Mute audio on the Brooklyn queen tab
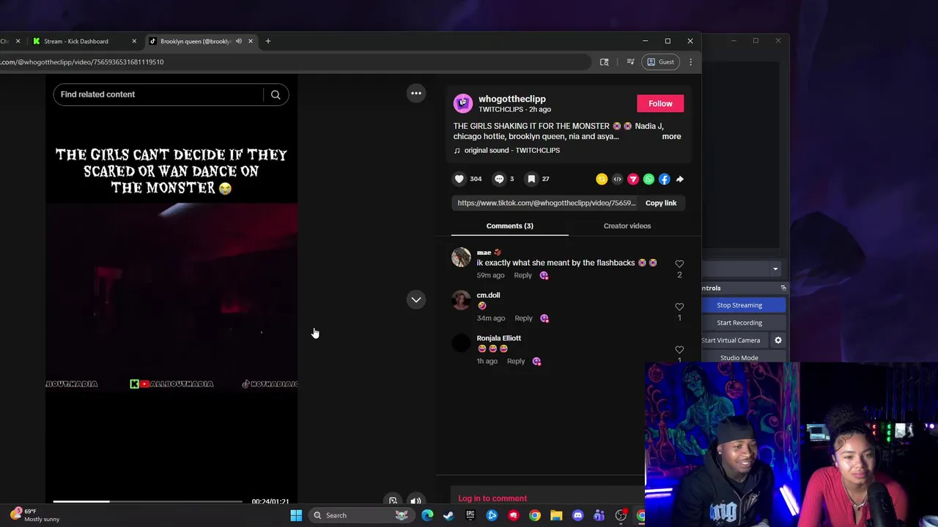The width and height of the screenshot is (938, 527). (238, 41)
